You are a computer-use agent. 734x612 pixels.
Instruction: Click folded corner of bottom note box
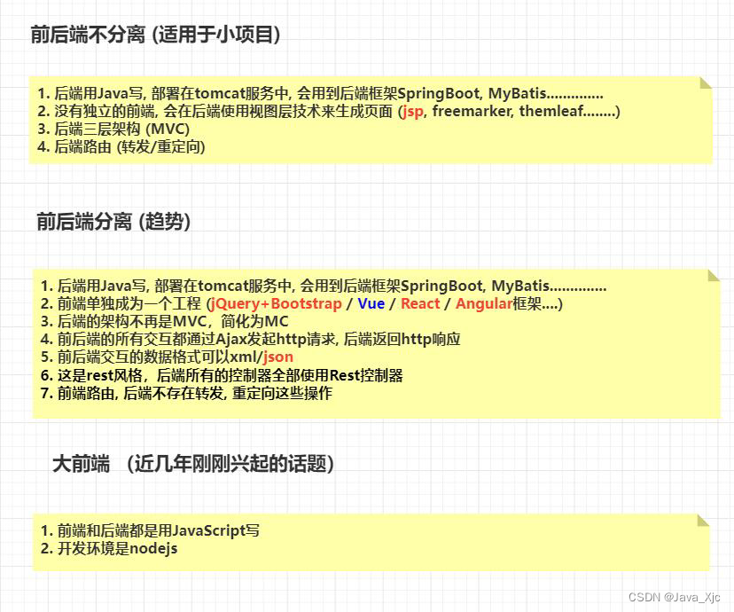tap(703, 521)
